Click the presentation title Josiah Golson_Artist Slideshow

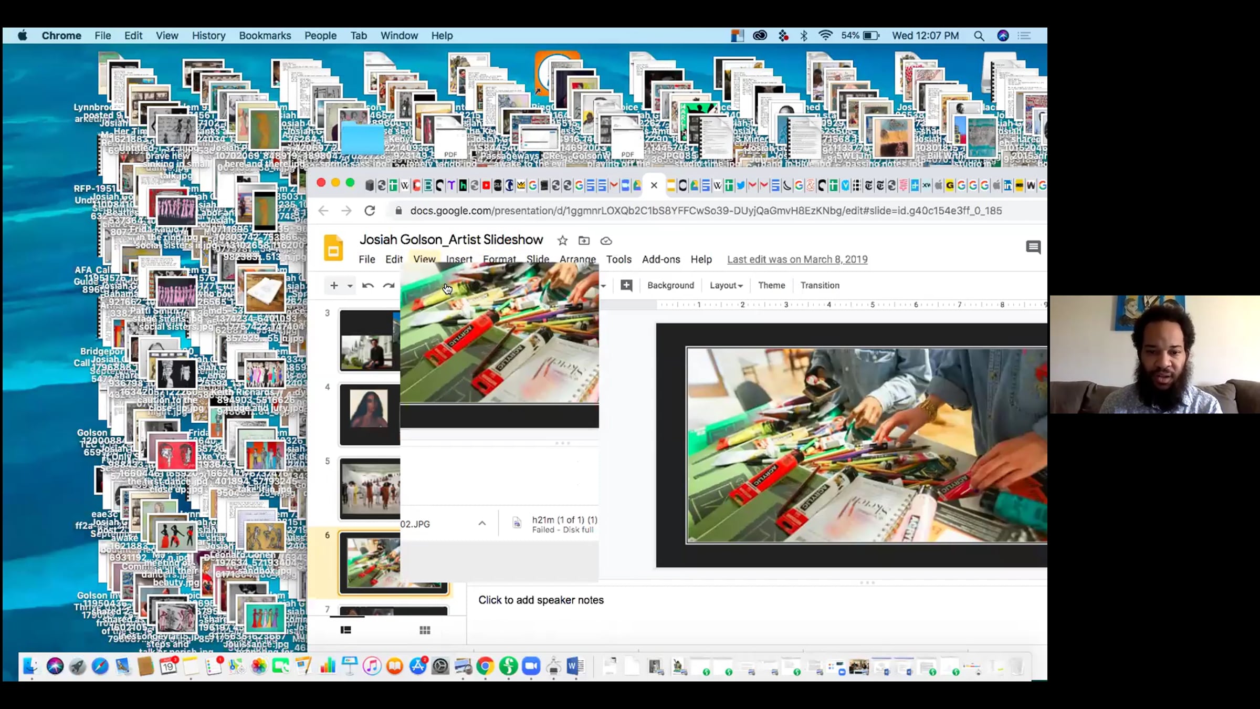(x=451, y=239)
